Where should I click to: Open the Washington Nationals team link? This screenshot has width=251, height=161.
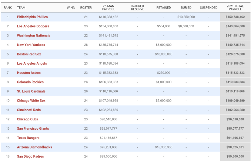tap(33, 35)
